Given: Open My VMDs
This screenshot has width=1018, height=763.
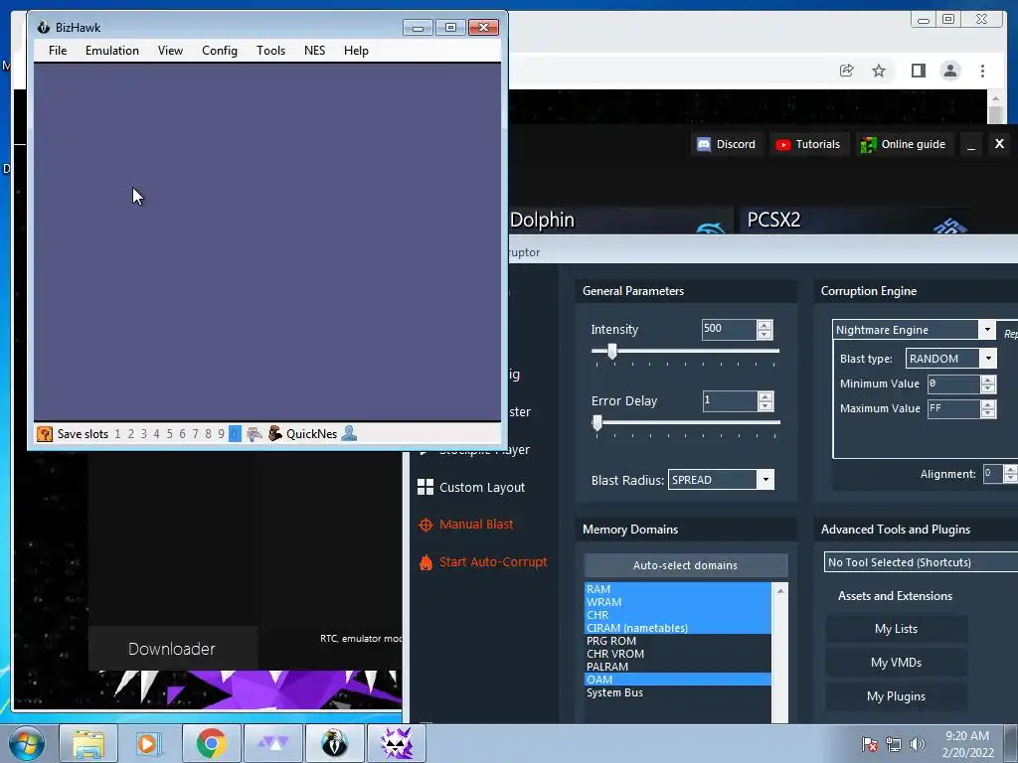Looking at the screenshot, I should [896, 663].
